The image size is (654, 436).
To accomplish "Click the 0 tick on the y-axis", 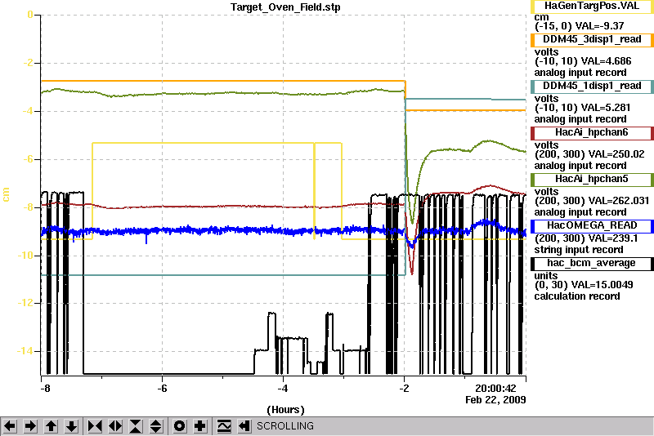I will click(x=30, y=15).
